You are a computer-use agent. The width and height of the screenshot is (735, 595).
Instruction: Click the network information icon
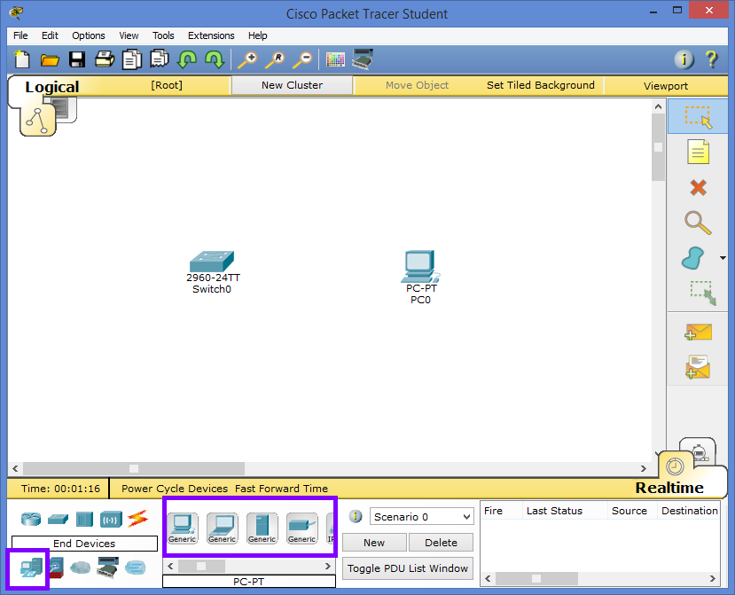[x=684, y=59]
